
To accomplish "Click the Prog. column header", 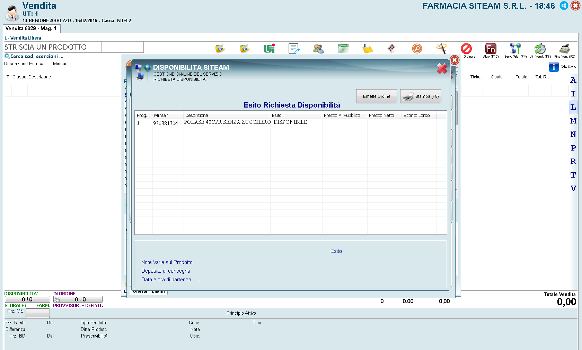I will coord(143,115).
